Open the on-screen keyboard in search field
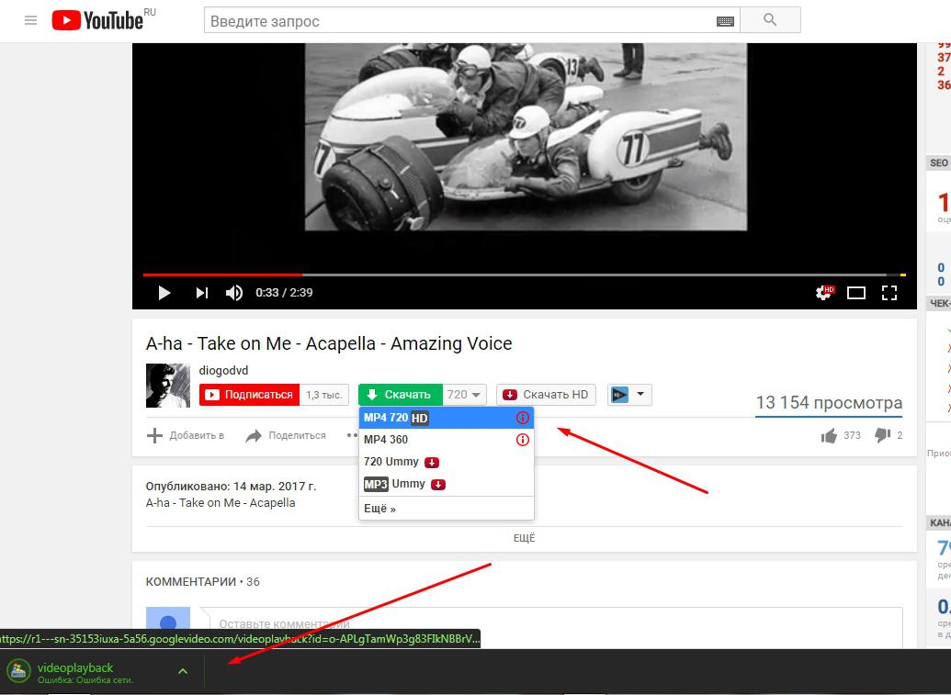 point(725,21)
